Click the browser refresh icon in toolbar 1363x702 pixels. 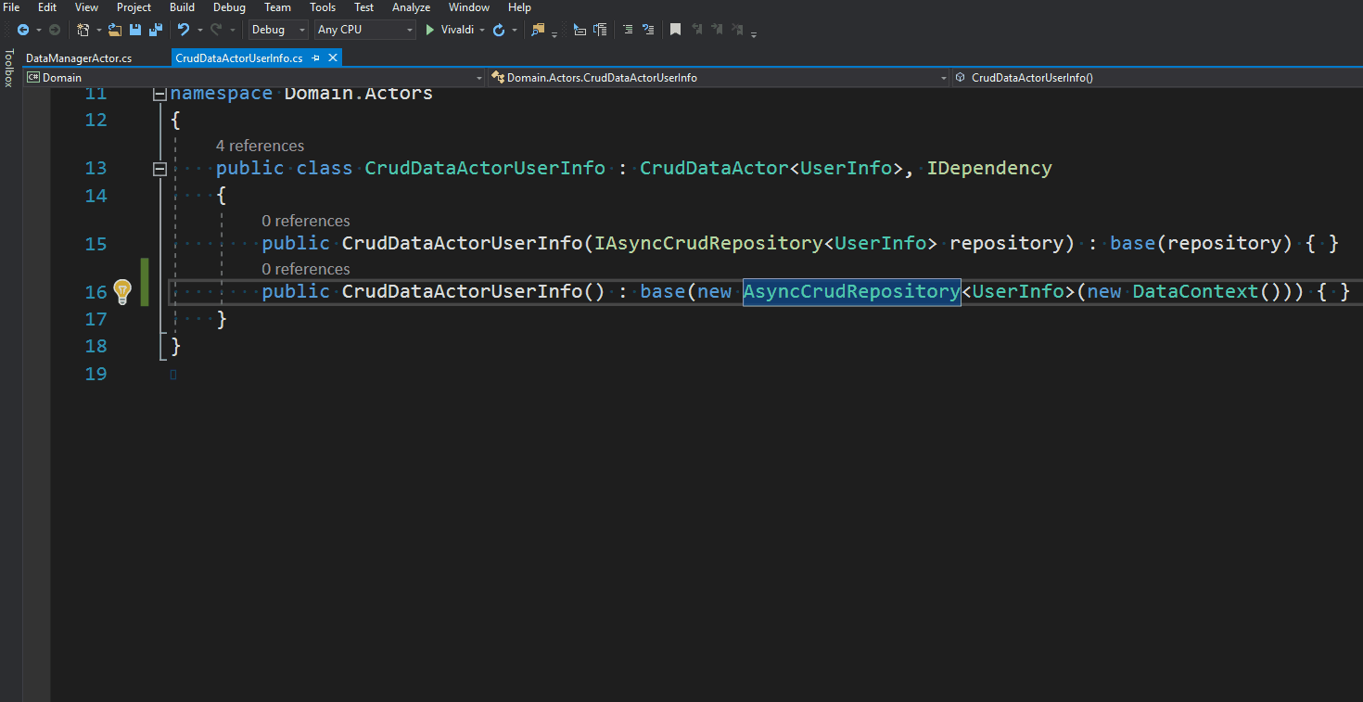tap(499, 30)
